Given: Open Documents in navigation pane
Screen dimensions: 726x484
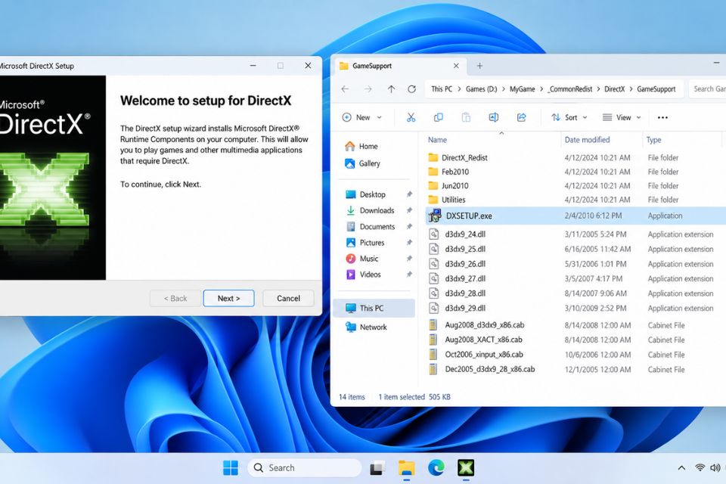Looking at the screenshot, I should click(x=371, y=226).
